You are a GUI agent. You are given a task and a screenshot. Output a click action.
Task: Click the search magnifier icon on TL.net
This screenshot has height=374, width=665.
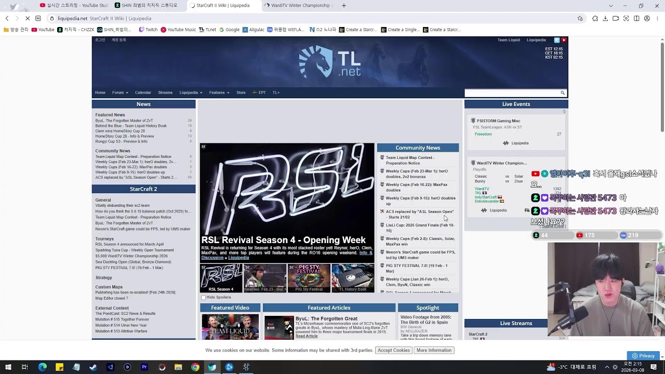coord(562,93)
